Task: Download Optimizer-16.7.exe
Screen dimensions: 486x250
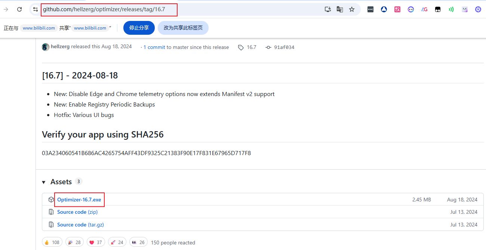Action: coord(79,200)
